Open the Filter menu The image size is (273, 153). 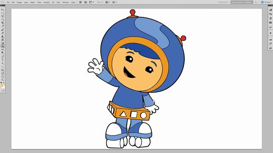click(x=39, y=2)
